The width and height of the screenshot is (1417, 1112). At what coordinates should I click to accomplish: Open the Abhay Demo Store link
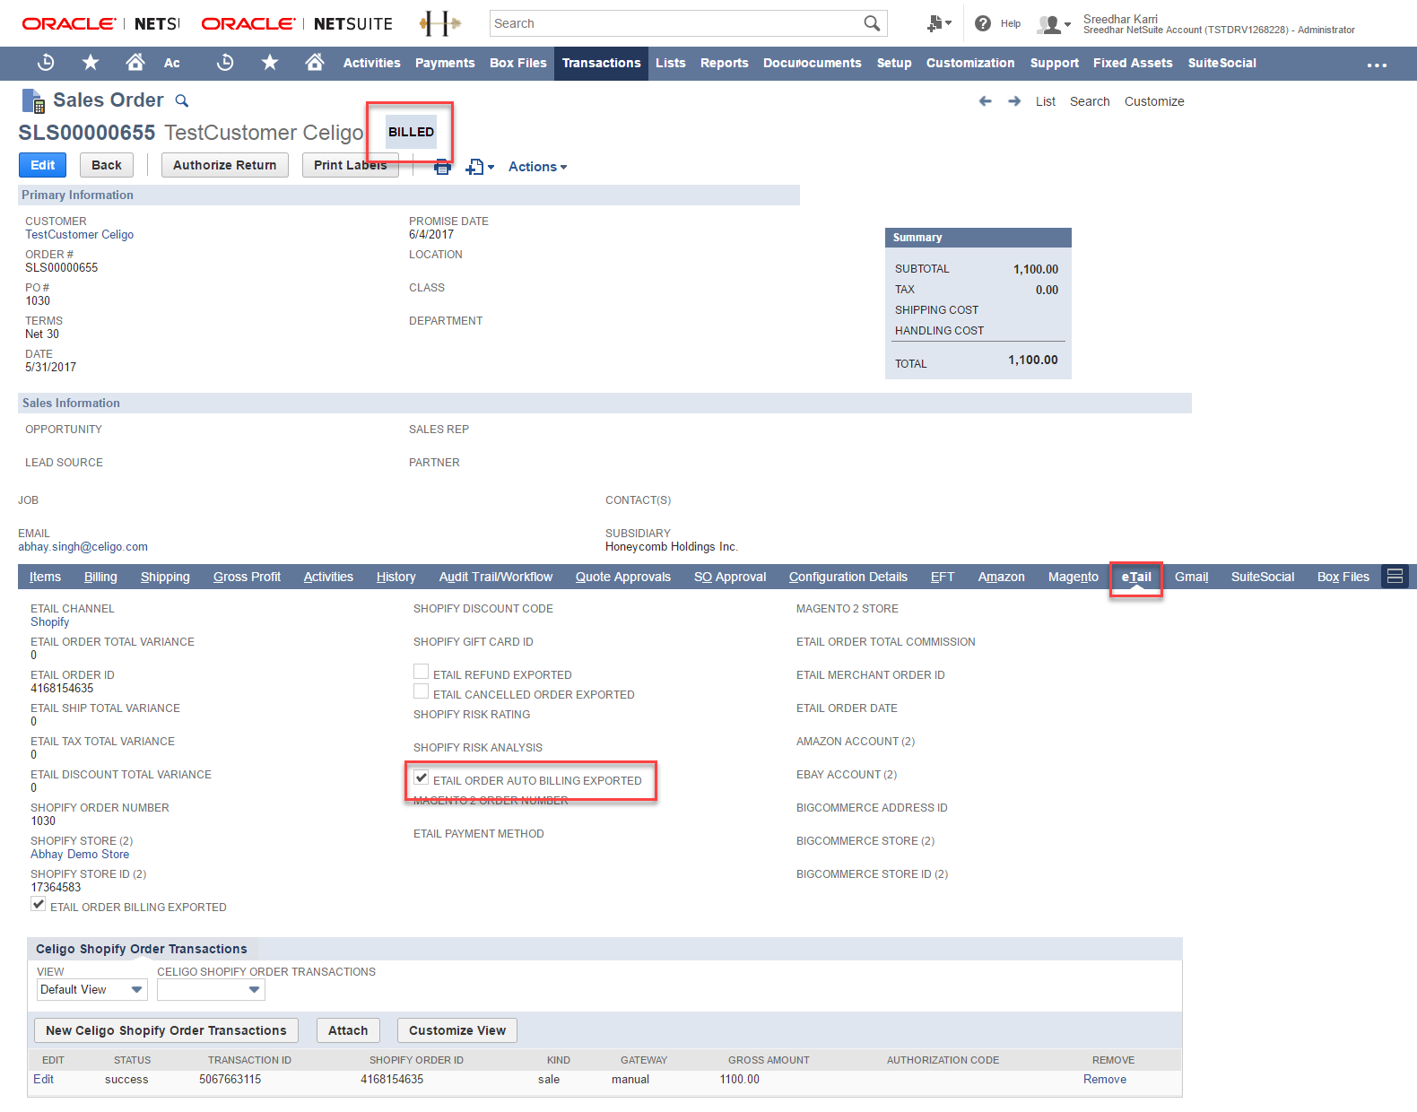pos(80,855)
